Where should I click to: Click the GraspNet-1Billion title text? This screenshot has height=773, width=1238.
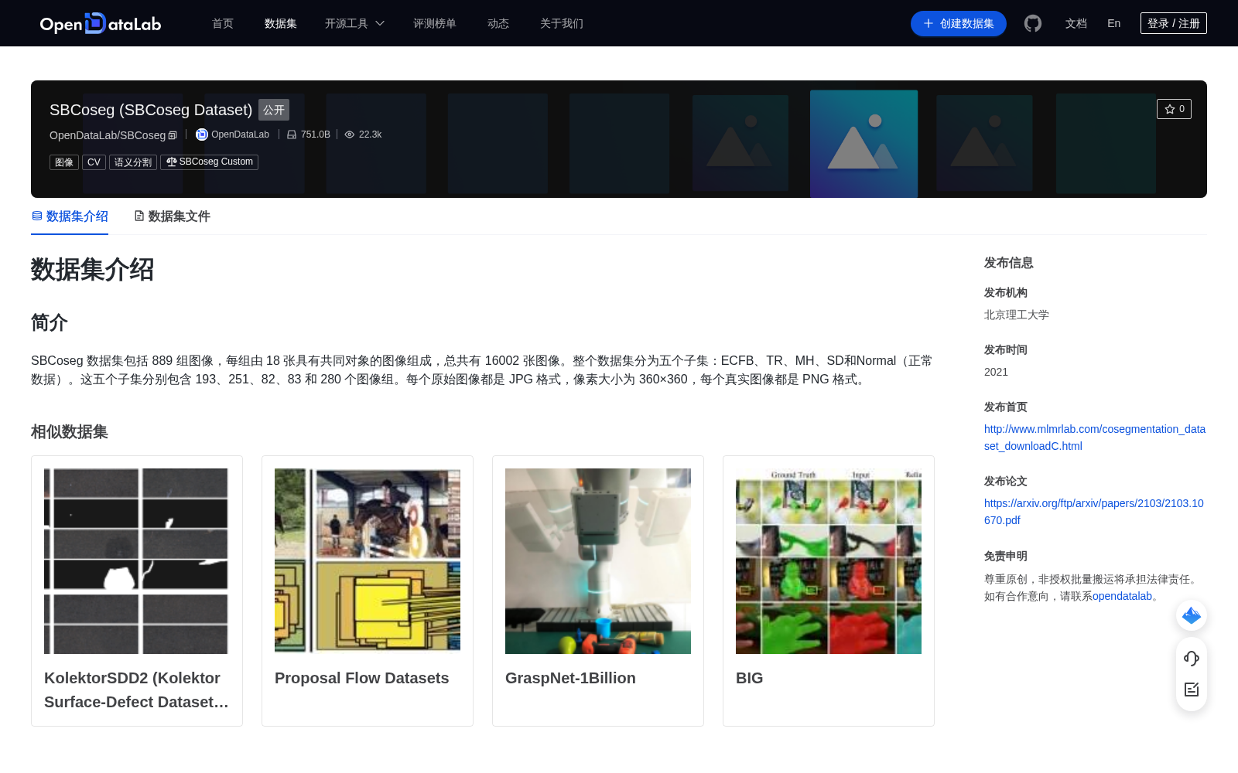(570, 678)
